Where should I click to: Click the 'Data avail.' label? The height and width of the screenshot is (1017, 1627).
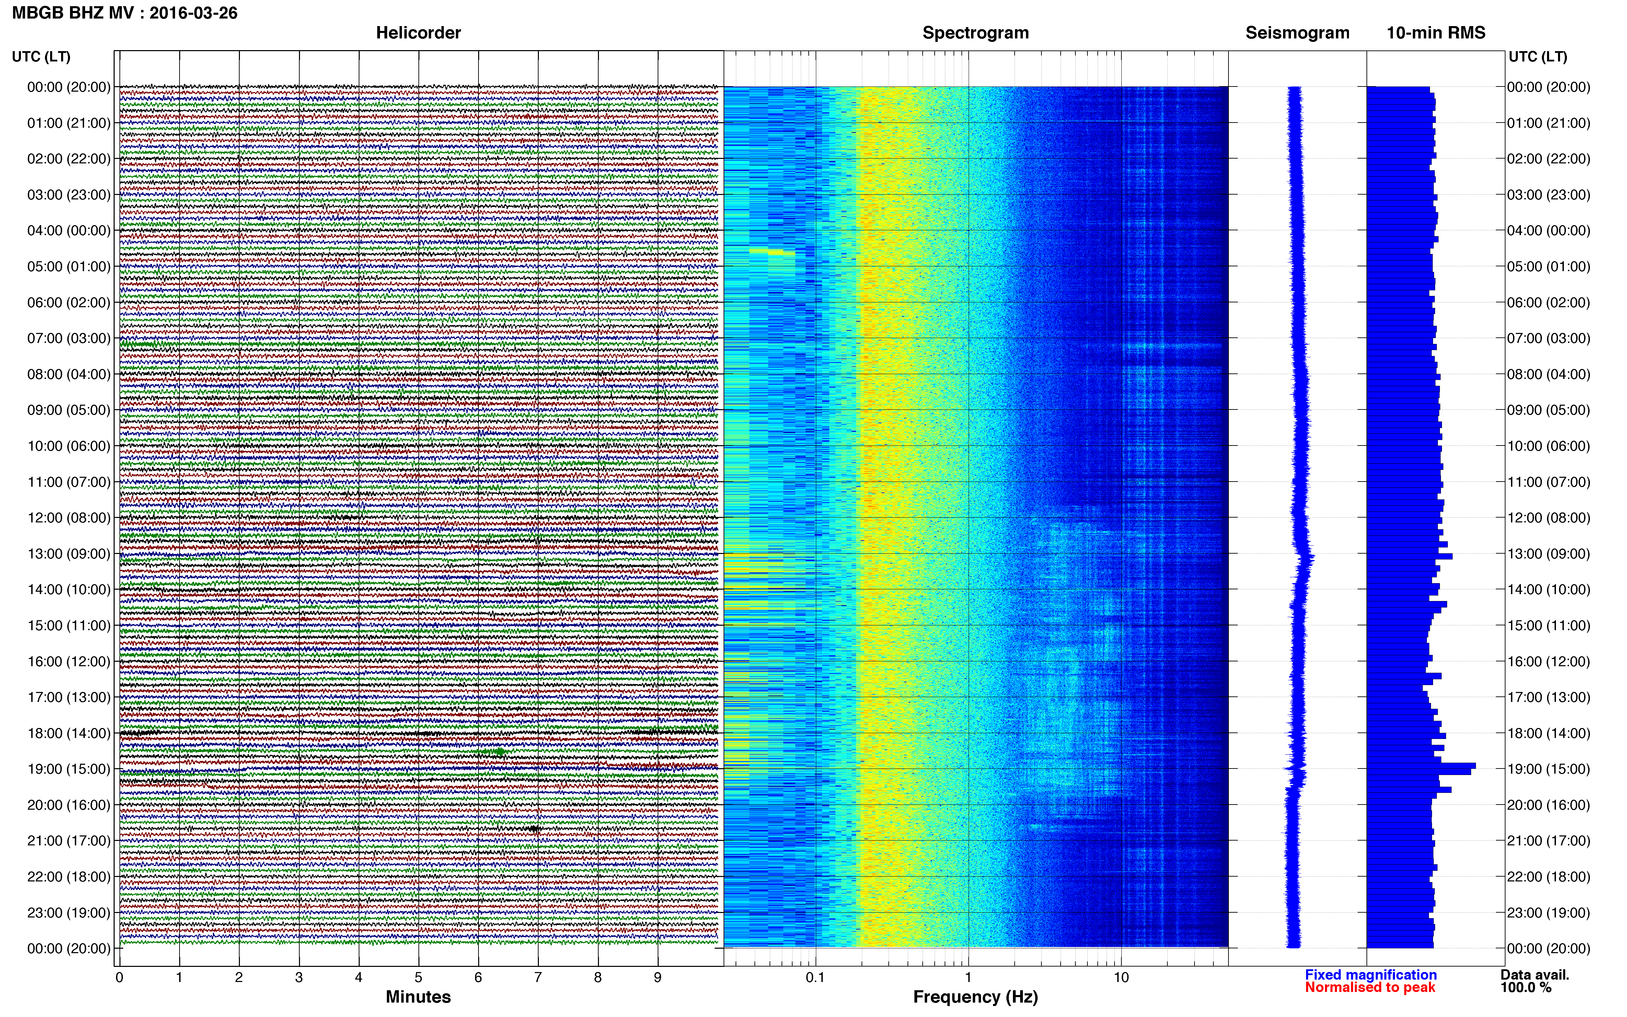pyautogui.click(x=1535, y=975)
